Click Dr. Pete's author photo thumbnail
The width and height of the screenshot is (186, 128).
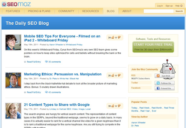13,80
